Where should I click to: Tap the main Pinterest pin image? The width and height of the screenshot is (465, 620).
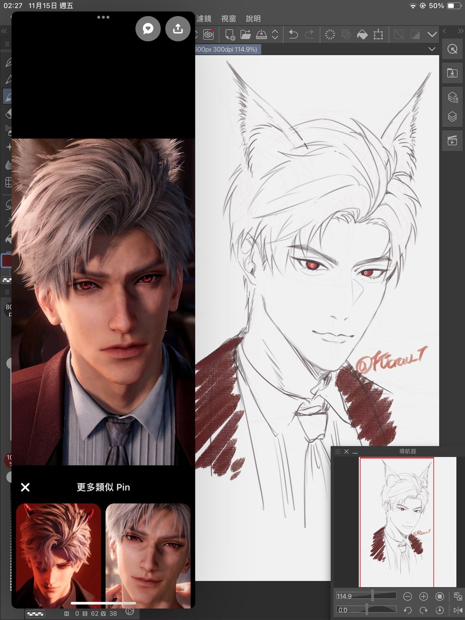click(x=103, y=302)
